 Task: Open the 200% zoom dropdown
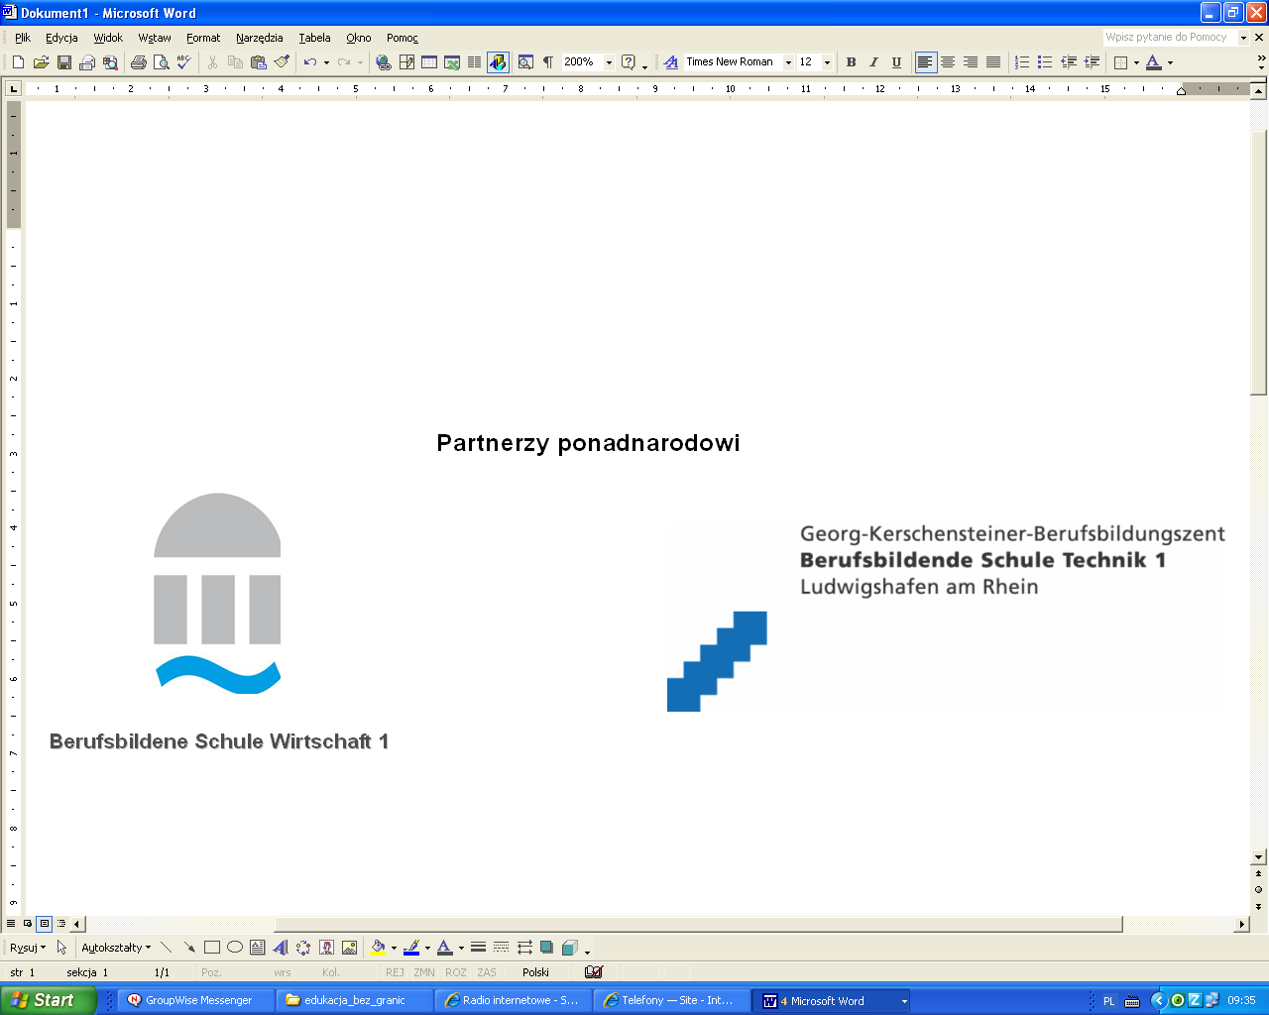point(609,62)
